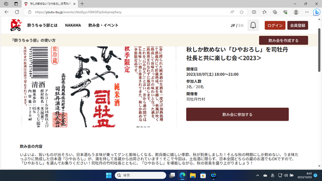Open the browser profile avatar

click(x=296, y=12)
